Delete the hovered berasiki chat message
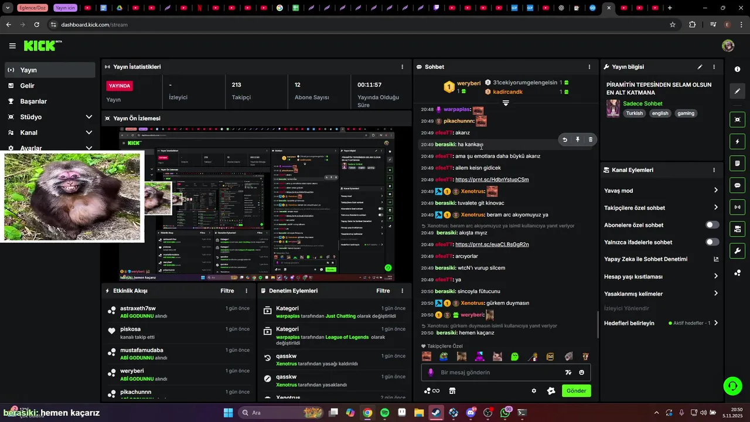Screen dimensions: 750x422 (591, 139)
